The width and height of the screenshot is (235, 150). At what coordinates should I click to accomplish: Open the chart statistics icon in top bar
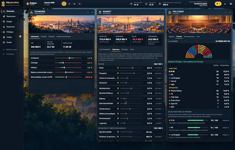pos(225,4)
